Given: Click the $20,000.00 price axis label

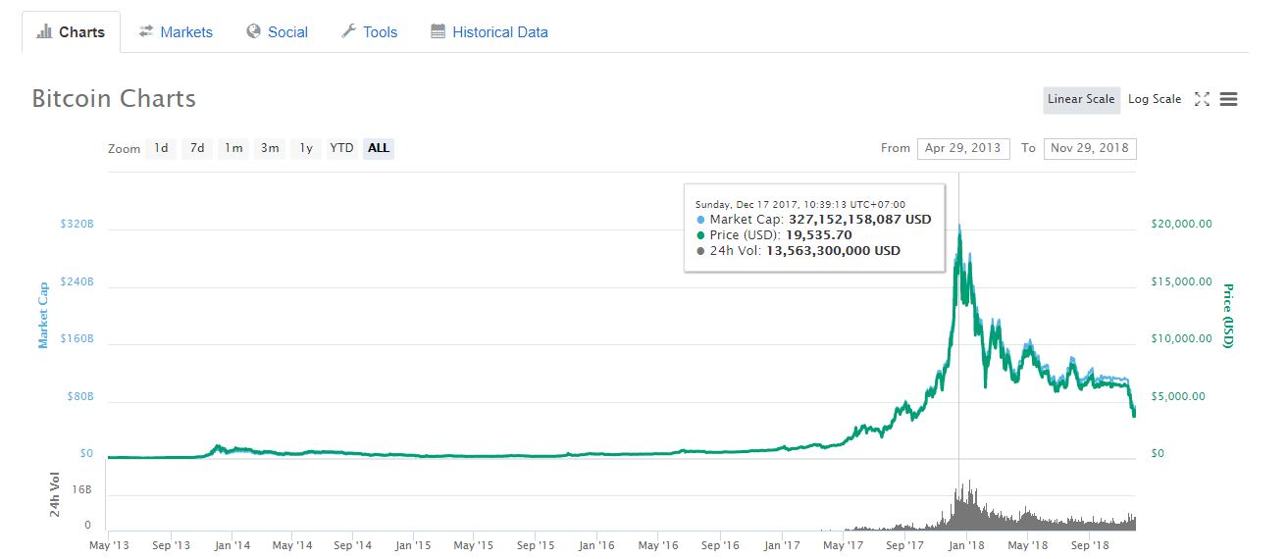Looking at the screenshot, I should tap(1181, 224).
